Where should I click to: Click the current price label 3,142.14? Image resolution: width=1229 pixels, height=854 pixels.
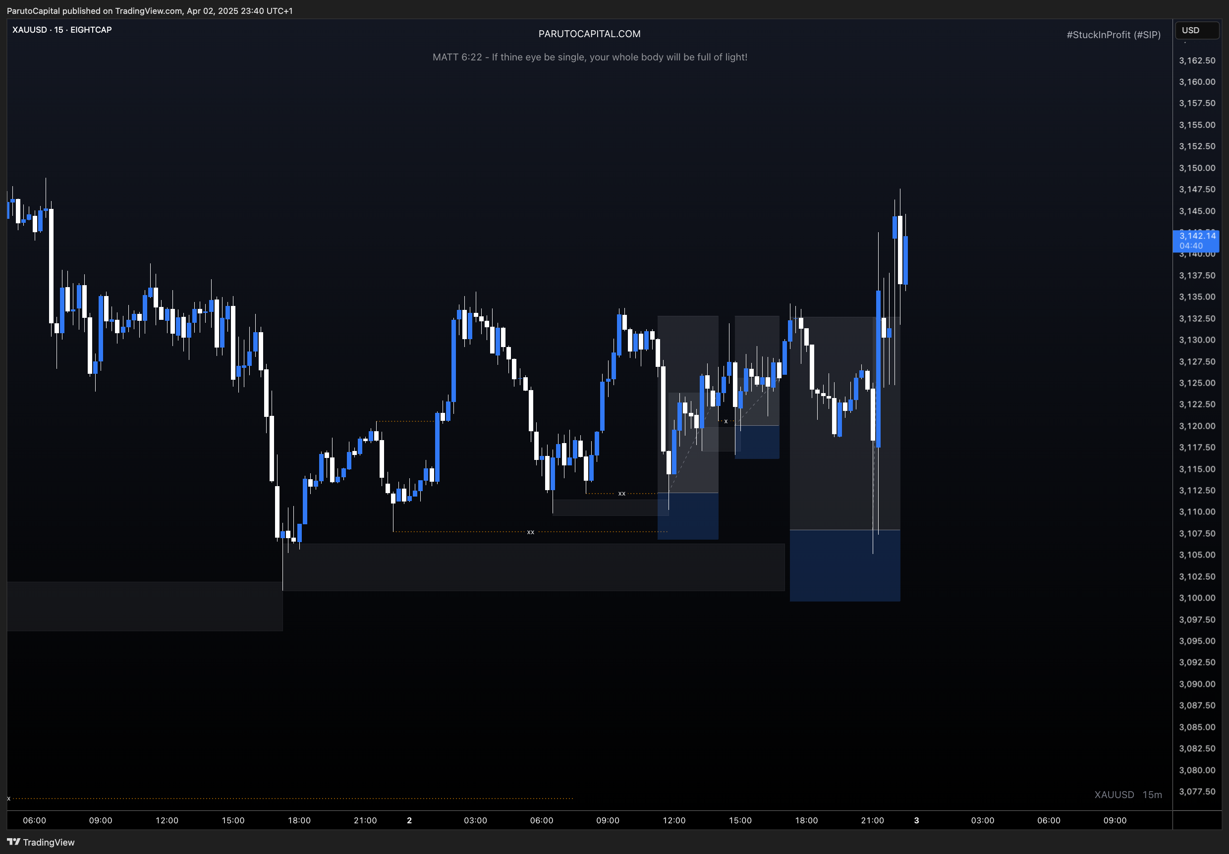(1196, 241)
